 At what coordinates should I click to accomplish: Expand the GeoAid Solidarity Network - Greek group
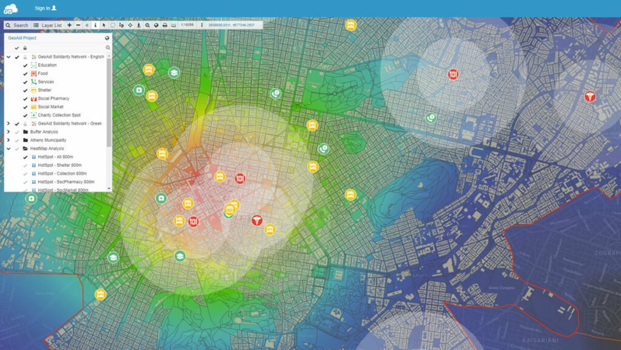[x=8, y=124]
